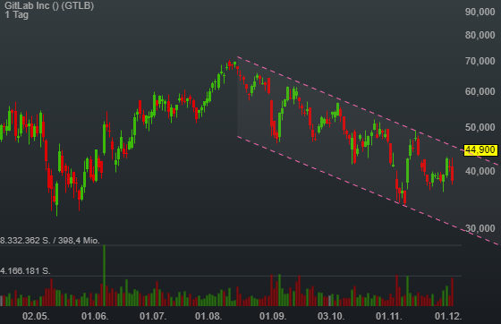The height and width of the screenshot is (324, 501).
Task: Click the 01.11. date axis label
Action: 389,316
